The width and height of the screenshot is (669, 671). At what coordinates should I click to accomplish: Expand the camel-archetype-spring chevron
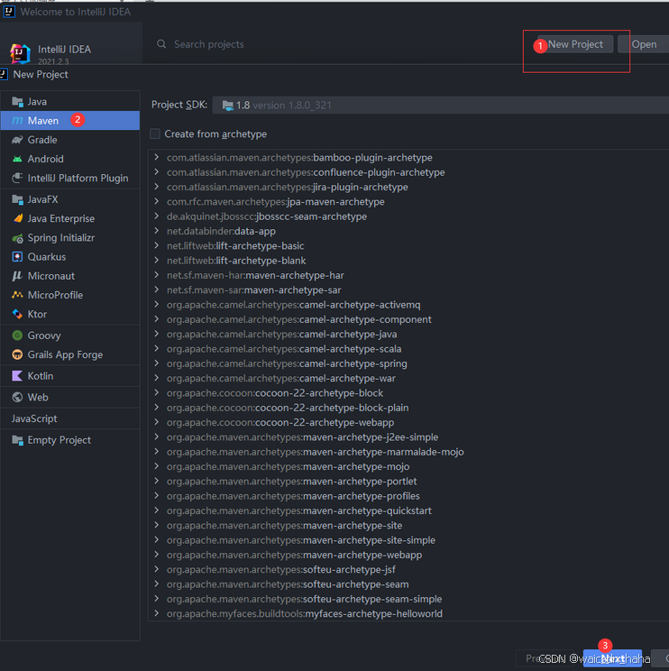click(x=157, y=363)
